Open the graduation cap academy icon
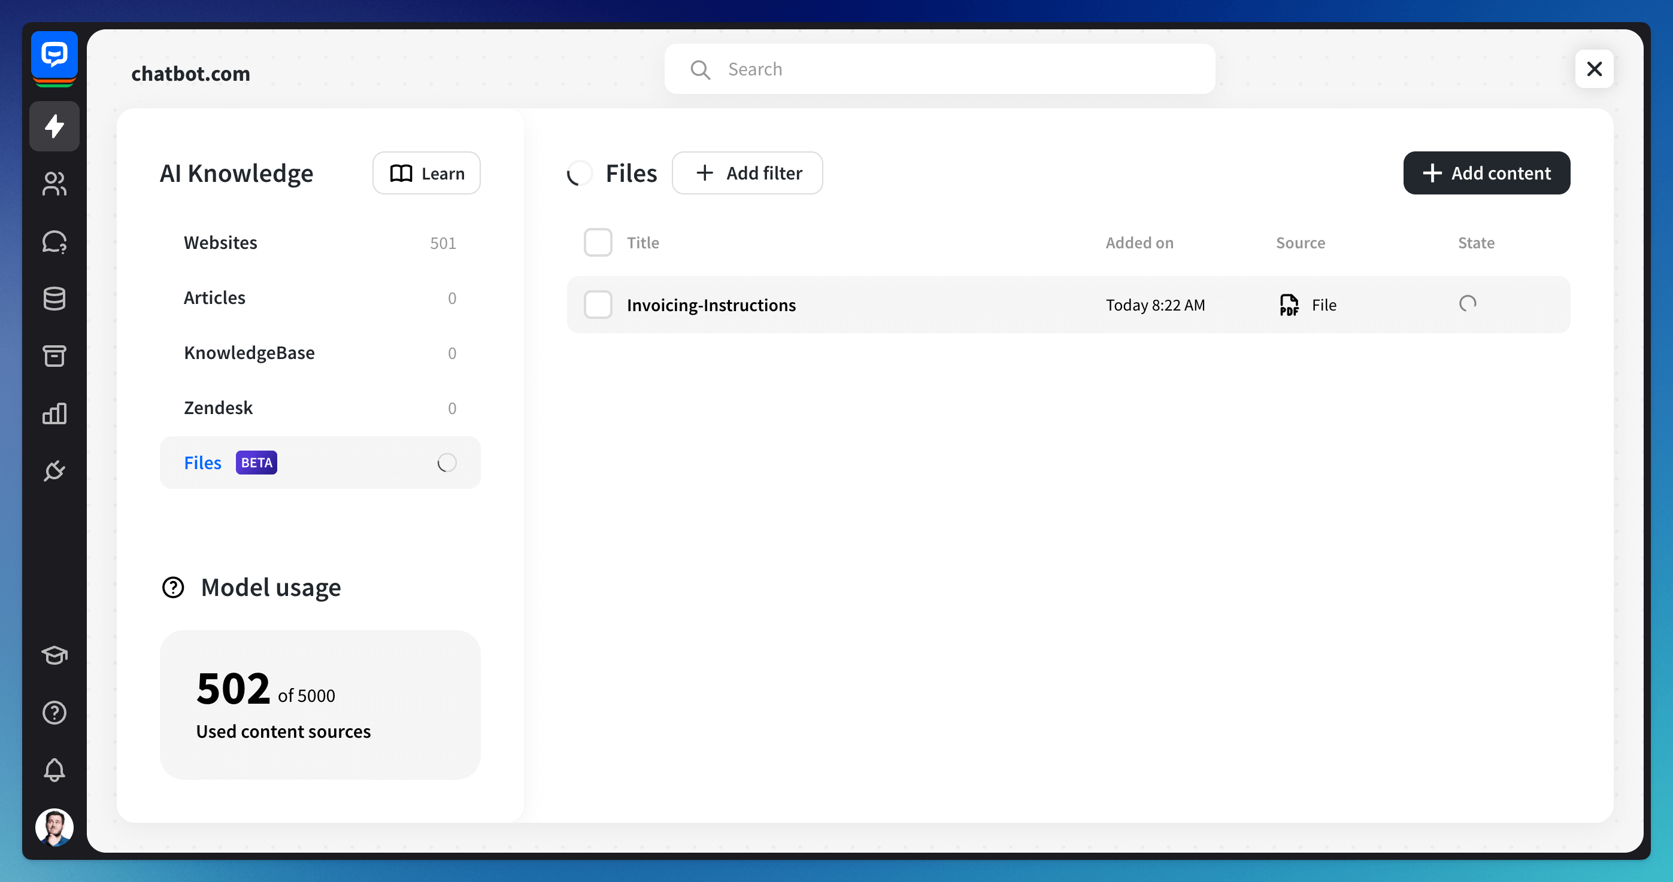The width and height of the screenshot is (1673, 882). tap(54, 655)
